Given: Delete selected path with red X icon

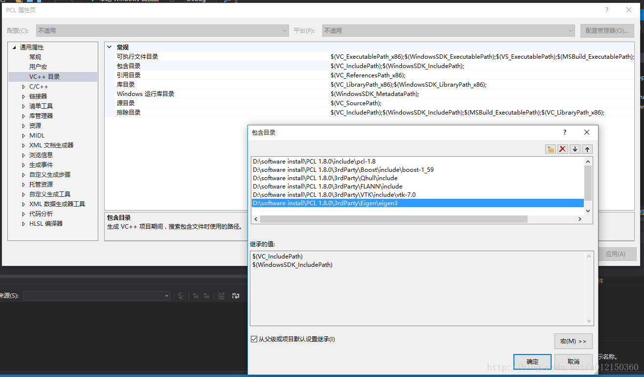Looking at the screenshot, I should pyautogui.click(x=563, y=149).
